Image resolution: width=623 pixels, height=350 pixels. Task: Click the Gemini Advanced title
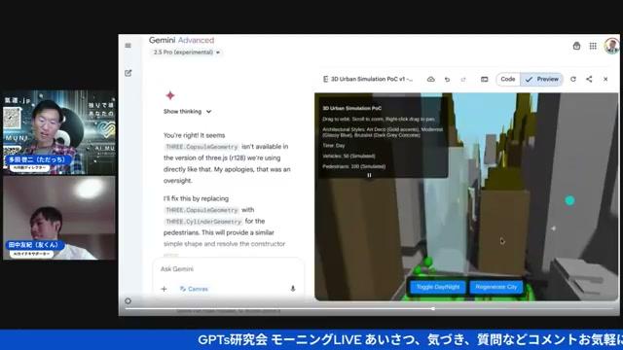point(181,40)
